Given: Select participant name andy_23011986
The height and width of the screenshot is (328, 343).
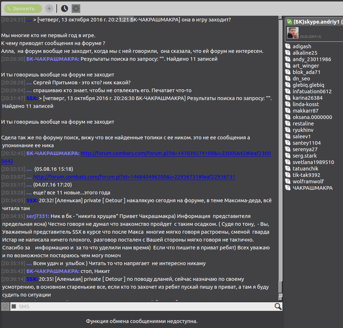Looking at the screenshot, I should coord(312,59).
